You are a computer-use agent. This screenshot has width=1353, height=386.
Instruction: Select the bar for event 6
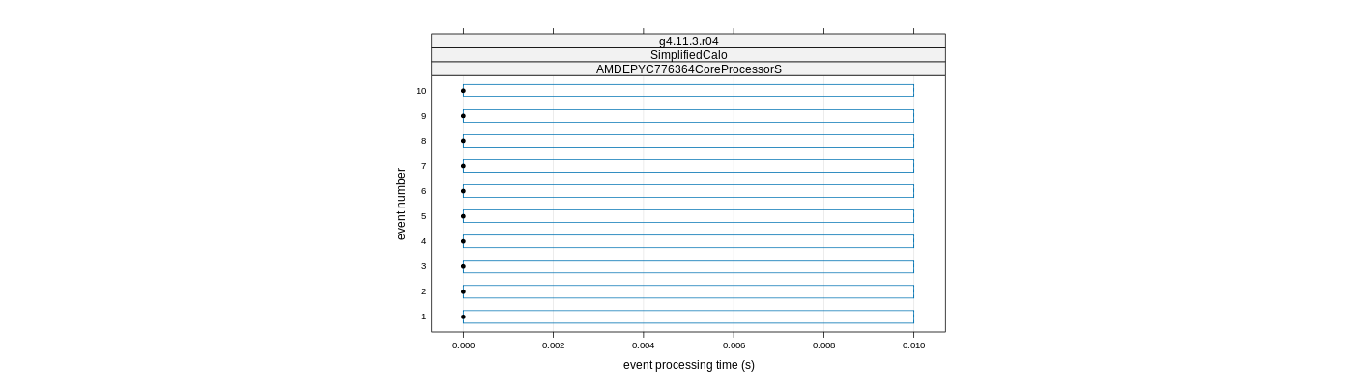click(x=688, y=191)
